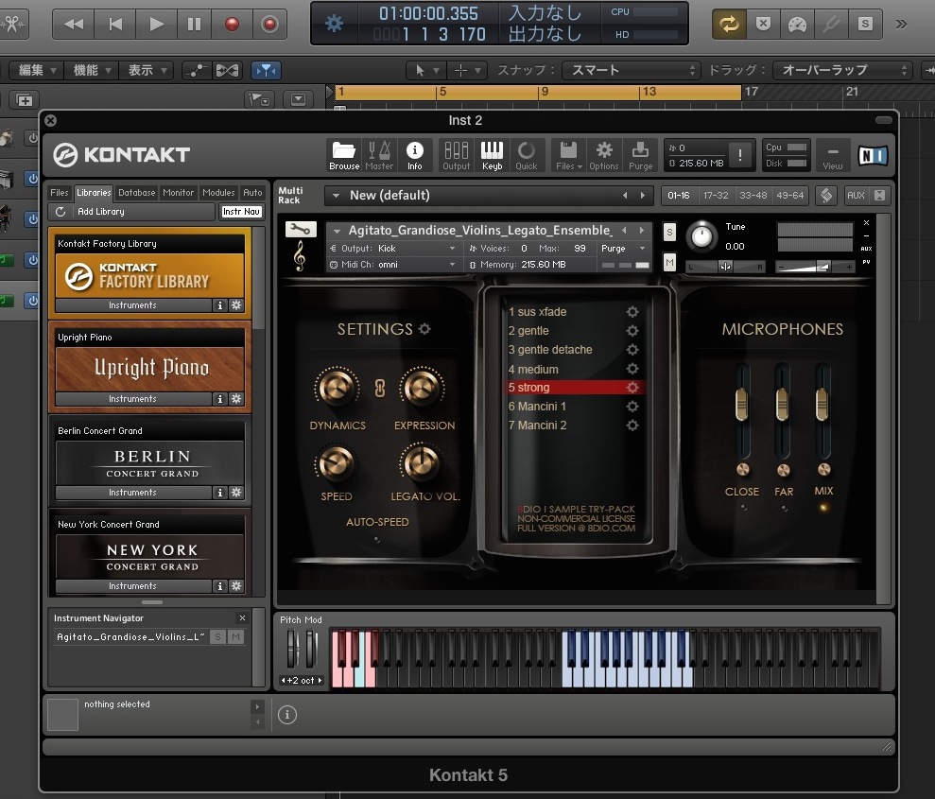Adjust the FAR microphone fader

coord(783,406)
